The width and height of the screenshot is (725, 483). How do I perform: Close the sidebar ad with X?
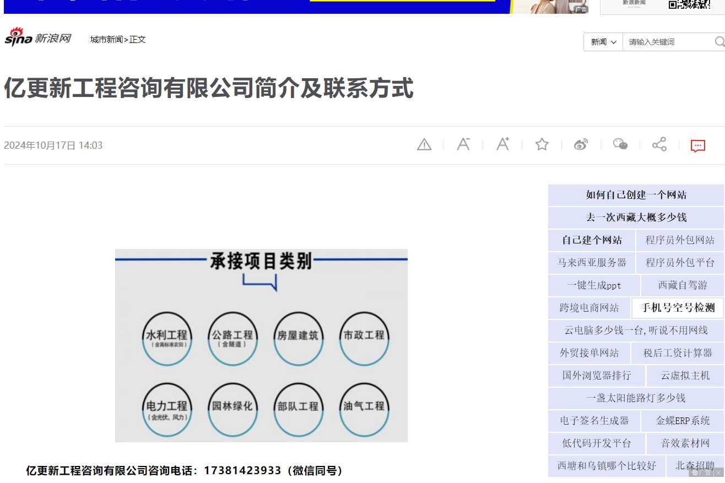(x=718, y=473)
